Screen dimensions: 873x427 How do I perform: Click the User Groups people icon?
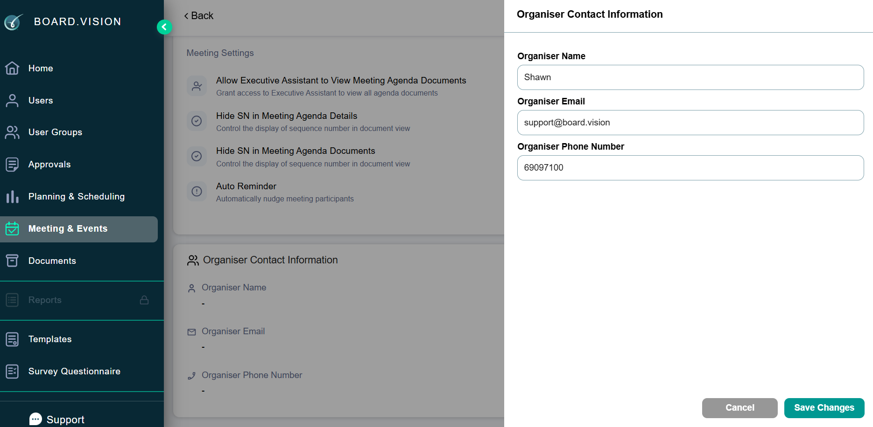(x=12, y=132)
